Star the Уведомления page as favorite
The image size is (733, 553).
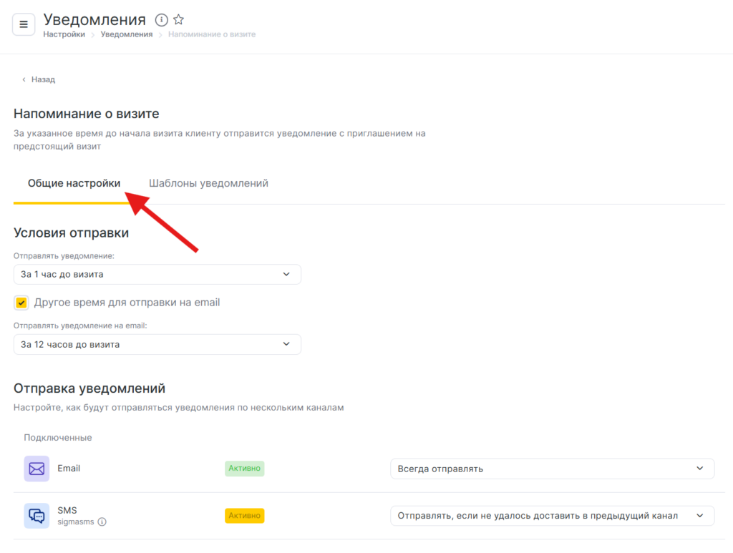(179, 20)
